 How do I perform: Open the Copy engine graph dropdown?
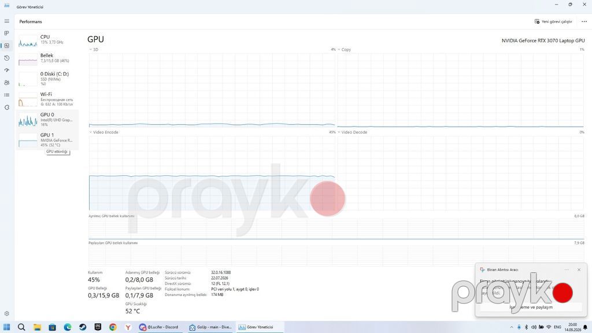pos(345,50)
